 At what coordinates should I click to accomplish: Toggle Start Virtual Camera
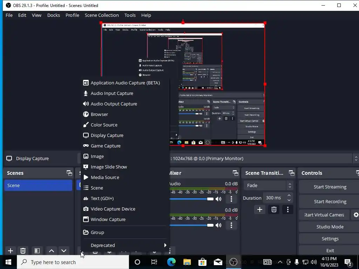point(324,215)
